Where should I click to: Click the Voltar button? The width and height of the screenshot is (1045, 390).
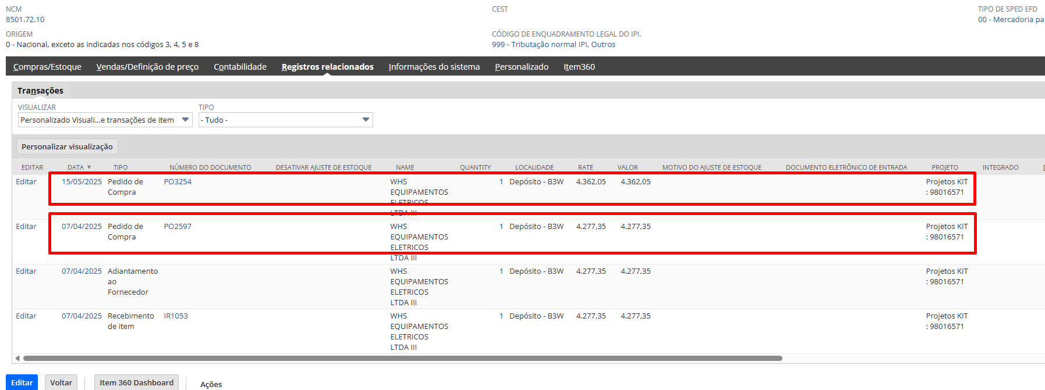click(61, 382)
